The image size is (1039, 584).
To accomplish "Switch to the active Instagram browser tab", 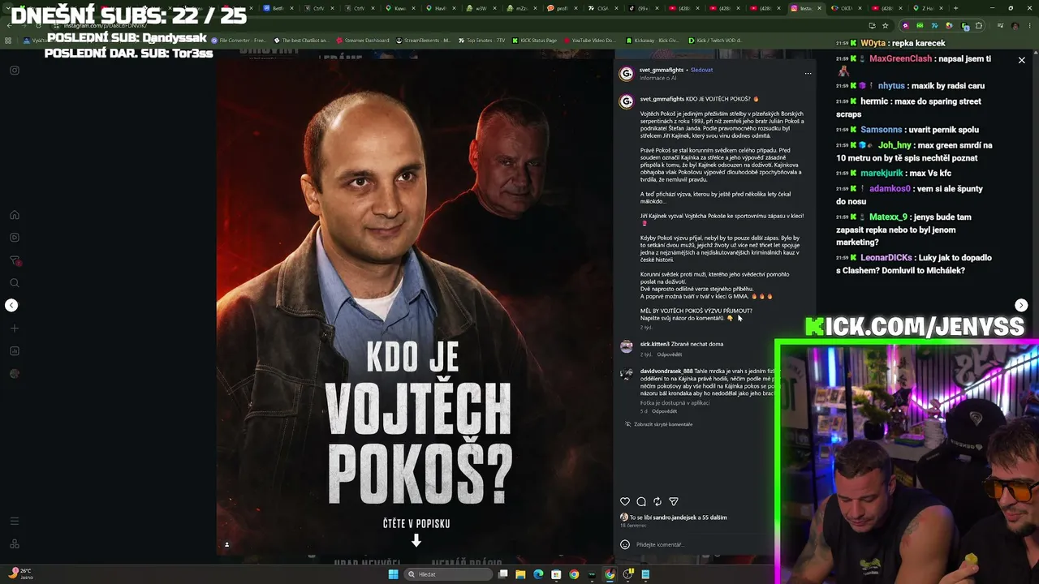I will [806, 8].
